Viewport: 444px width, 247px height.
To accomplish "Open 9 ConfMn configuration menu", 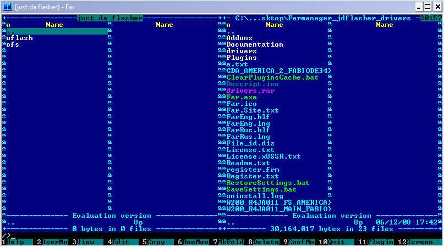I will point(300,242).
